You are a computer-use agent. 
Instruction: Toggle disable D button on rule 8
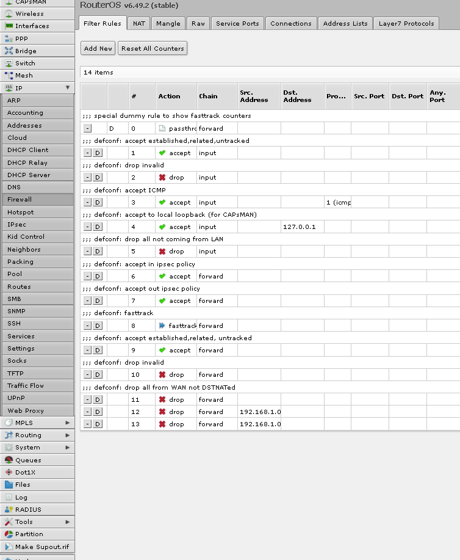pyautogui.click(x=98, y=325)
